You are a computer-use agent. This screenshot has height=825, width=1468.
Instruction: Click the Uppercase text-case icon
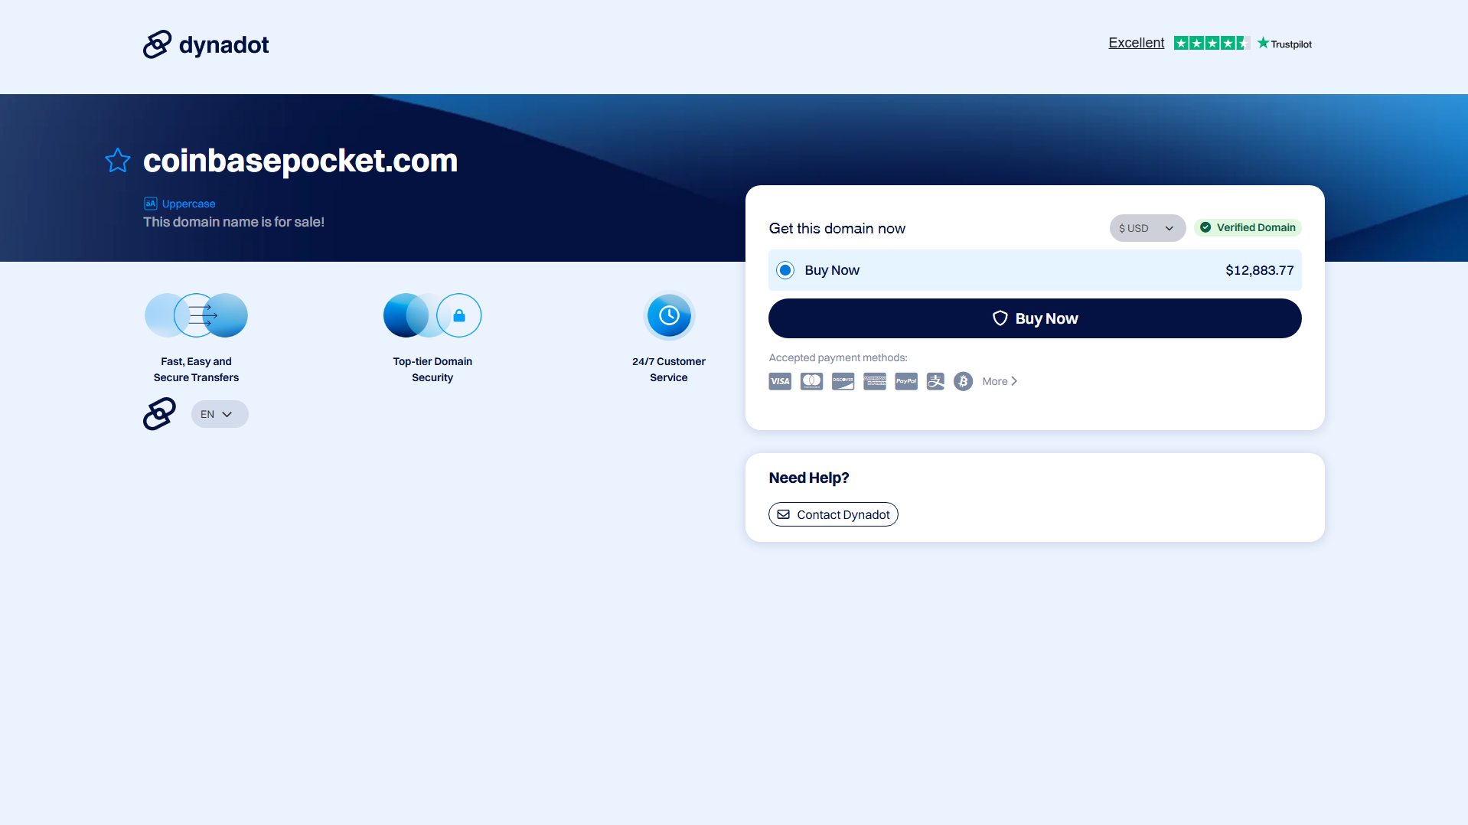point(151,204)
